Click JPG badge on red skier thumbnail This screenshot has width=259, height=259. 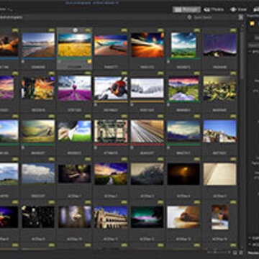pos(124,73)
